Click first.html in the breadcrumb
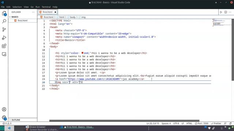 (48, 17)
